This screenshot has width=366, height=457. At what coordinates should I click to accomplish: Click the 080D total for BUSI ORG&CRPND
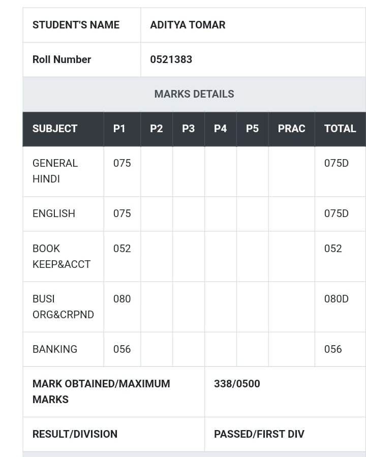337,299
